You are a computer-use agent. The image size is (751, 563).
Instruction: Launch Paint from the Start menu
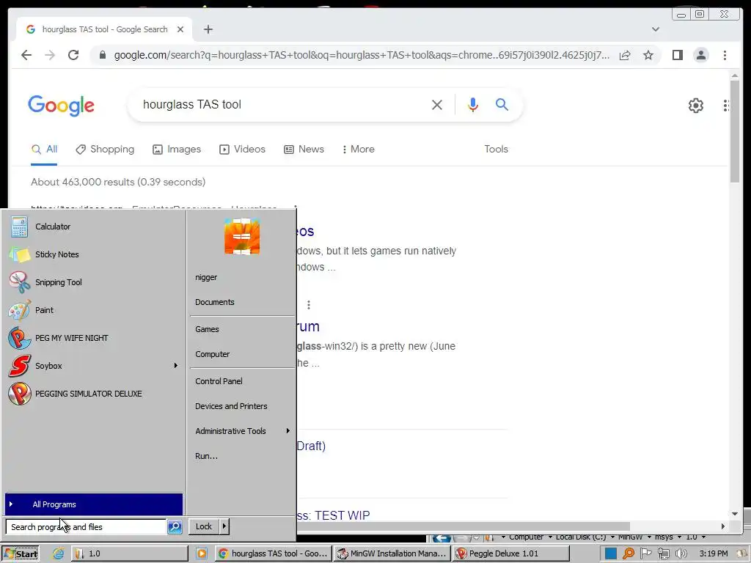(44, 310)
